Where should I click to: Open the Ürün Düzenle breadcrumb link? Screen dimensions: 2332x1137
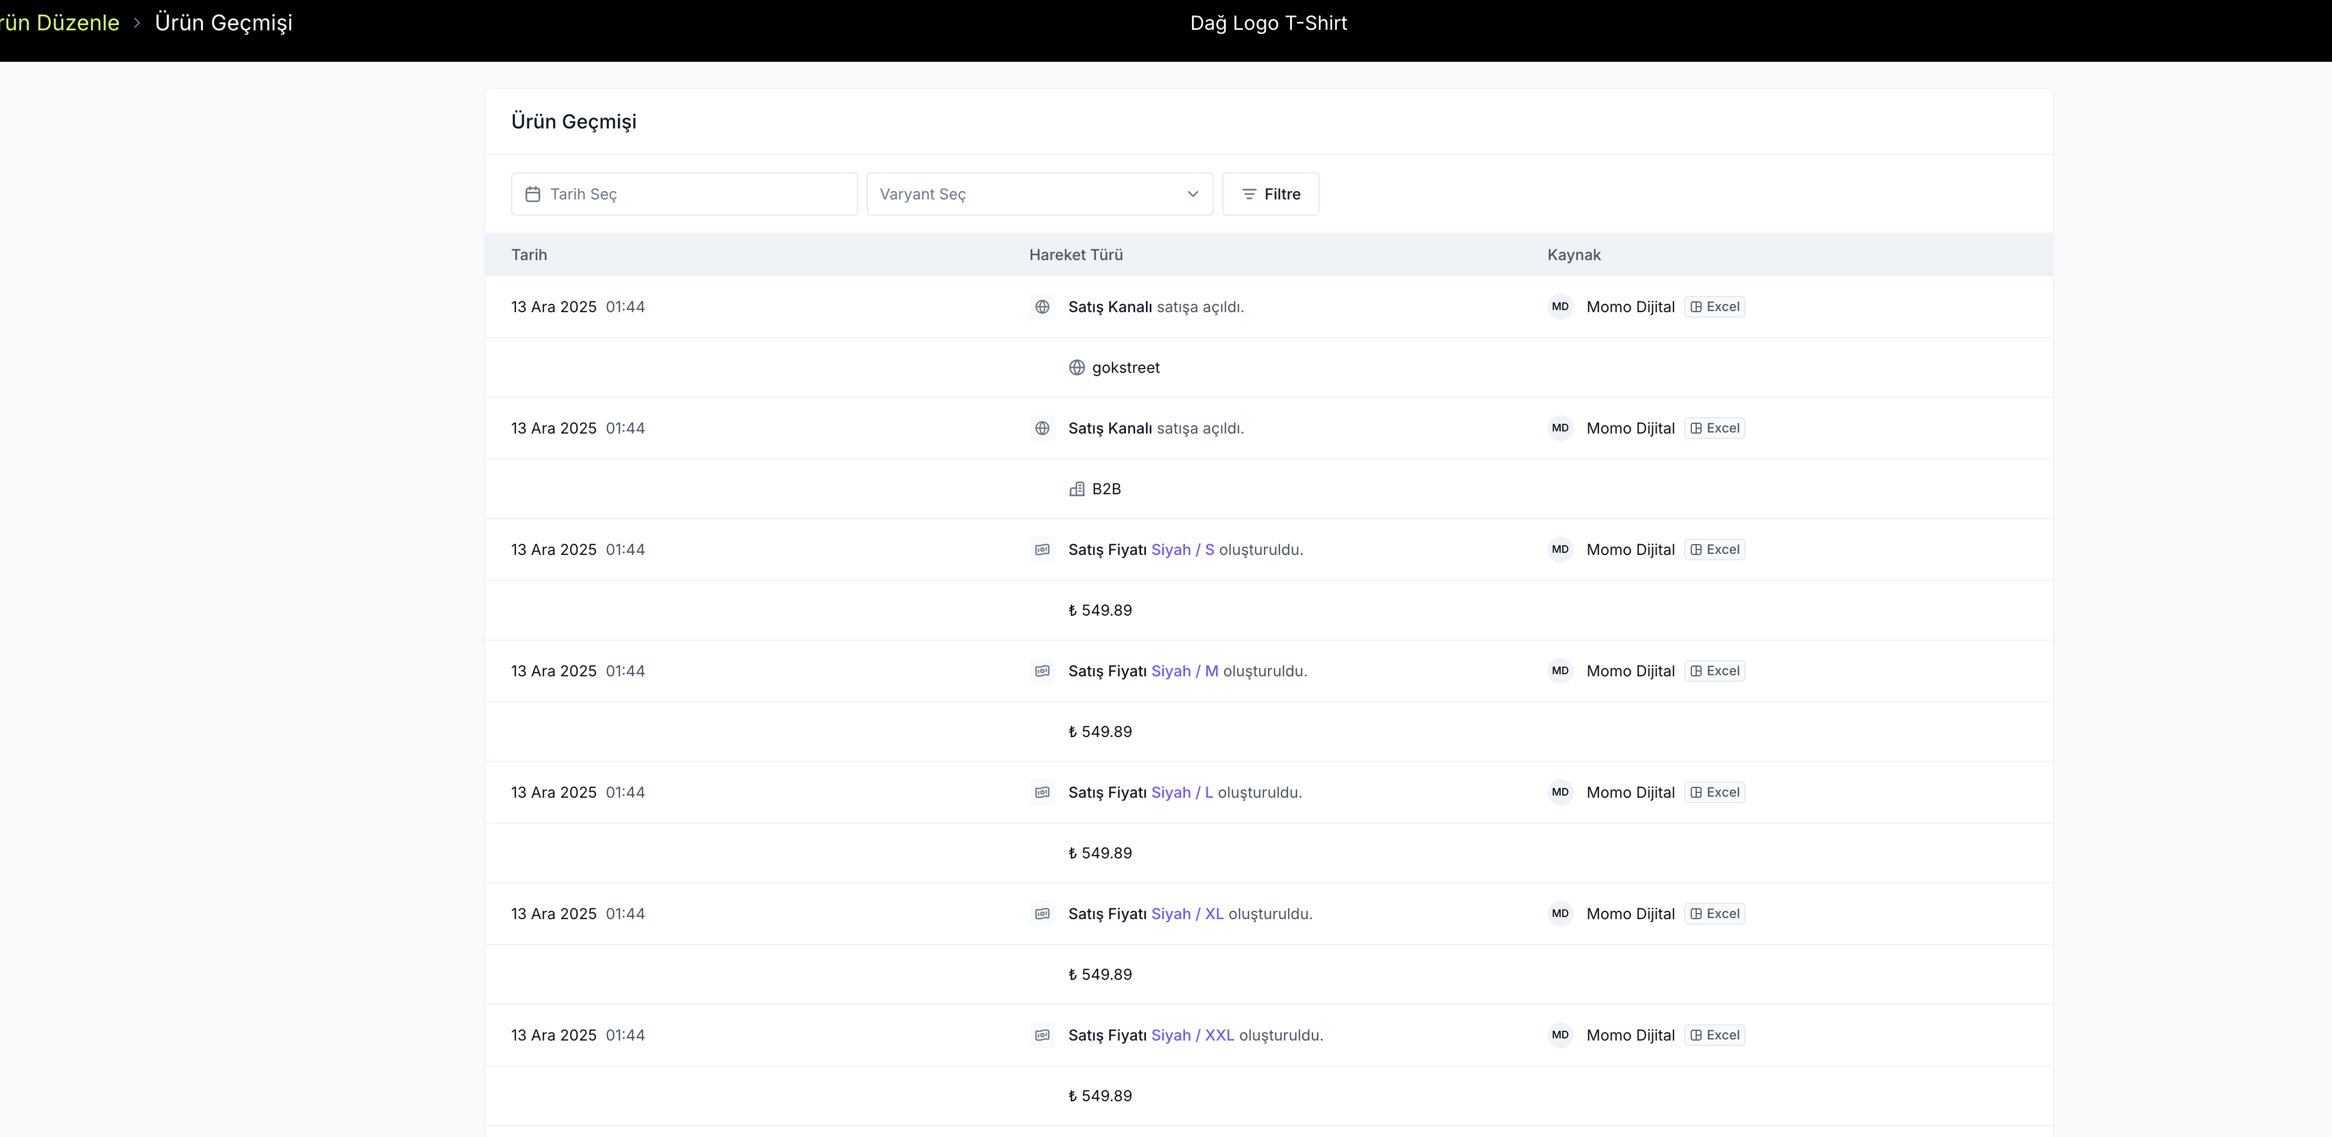coord(60,23)
